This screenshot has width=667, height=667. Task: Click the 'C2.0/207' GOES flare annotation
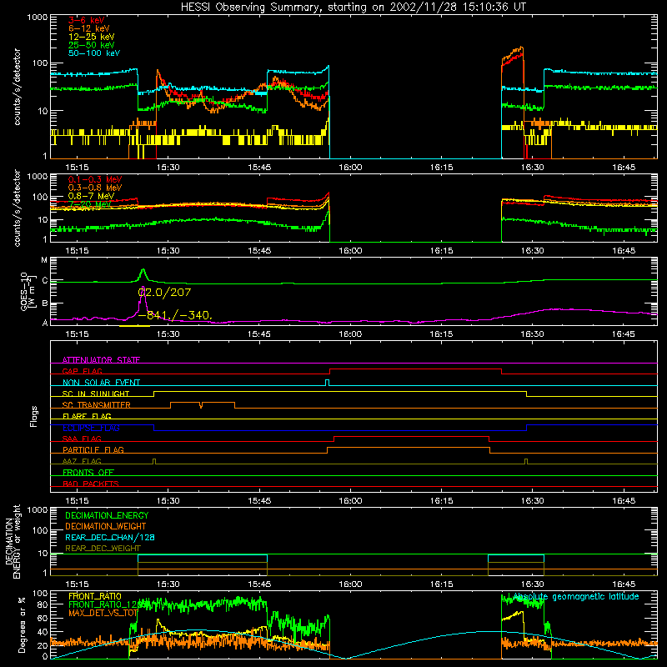164,293
